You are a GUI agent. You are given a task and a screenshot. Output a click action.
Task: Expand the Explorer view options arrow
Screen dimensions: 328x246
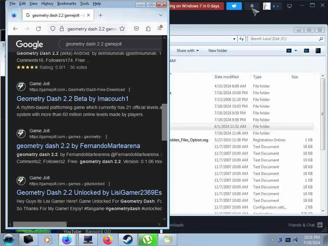pyautogui.click(x=296, y=51)
